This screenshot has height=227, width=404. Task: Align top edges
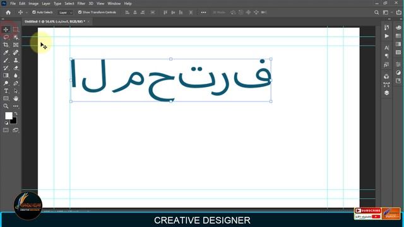(x=165, y=13)
